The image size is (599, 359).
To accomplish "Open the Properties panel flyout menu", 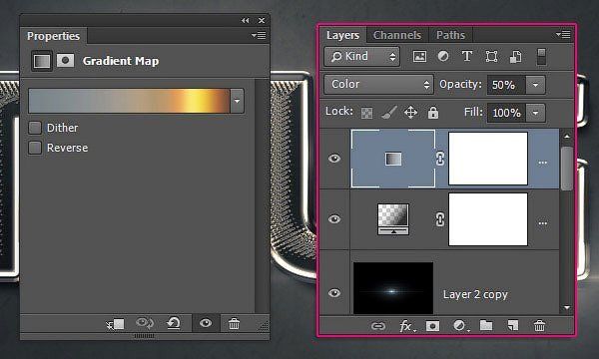I will 259,36.
